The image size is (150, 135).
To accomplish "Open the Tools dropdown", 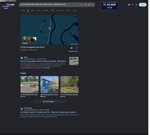I will pos(75,10).
